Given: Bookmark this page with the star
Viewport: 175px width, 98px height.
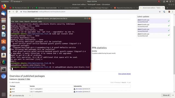Looking at the screenshot, I should click(160, 12).
